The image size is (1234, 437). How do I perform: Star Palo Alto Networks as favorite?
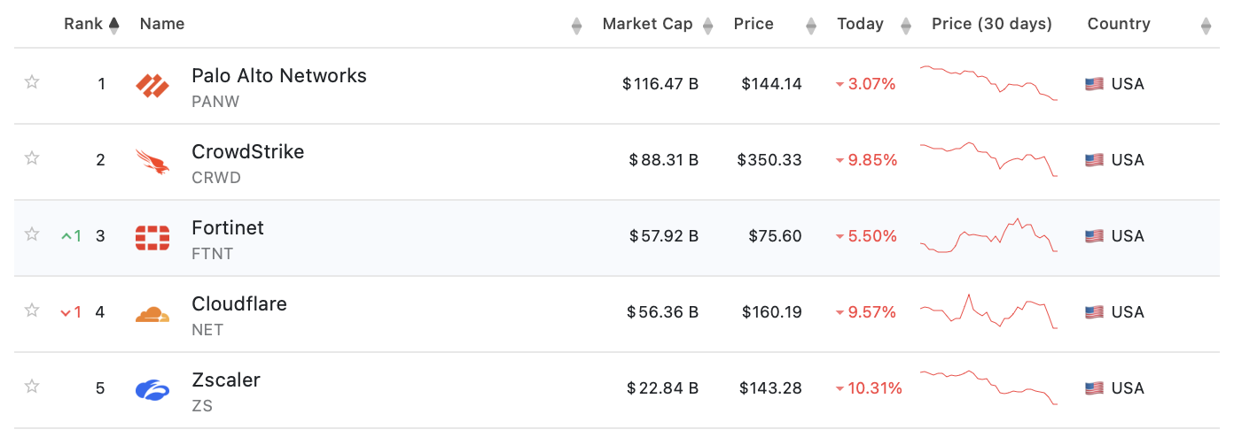[x=32, y=82]
